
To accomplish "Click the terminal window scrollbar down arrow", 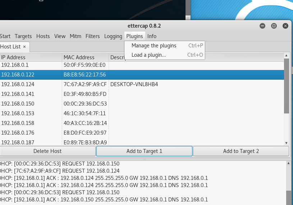I will pos(188,18).
